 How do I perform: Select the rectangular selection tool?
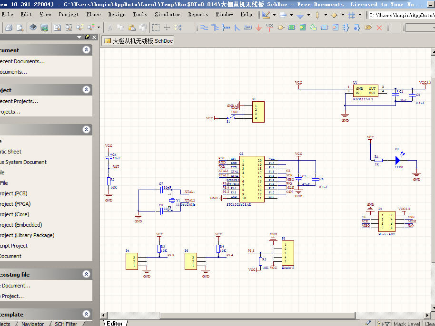click(156, 28)
